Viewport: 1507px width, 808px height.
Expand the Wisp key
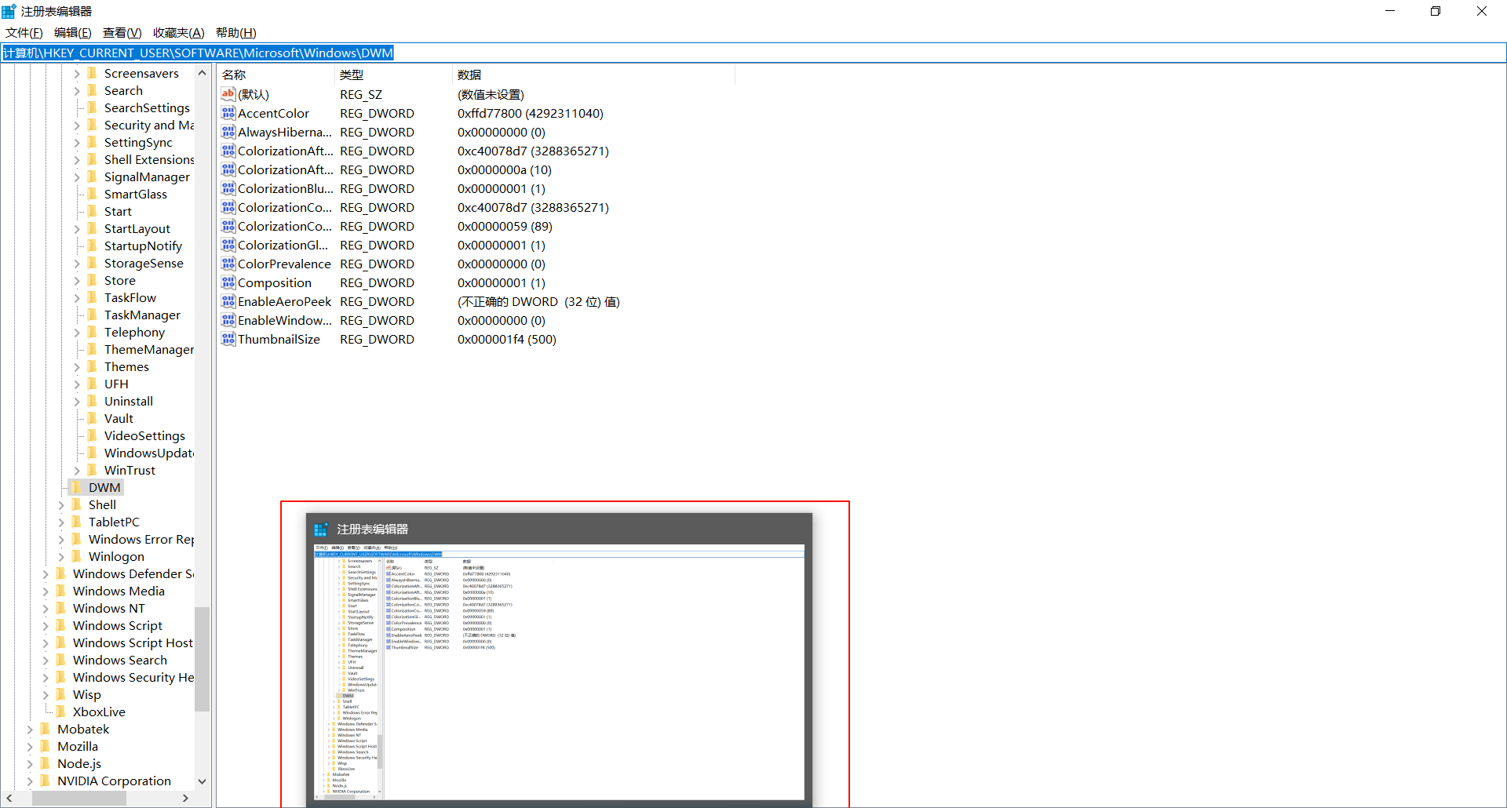coord(46,695)
